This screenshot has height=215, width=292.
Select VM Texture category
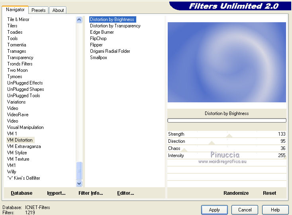pos(18,159)
